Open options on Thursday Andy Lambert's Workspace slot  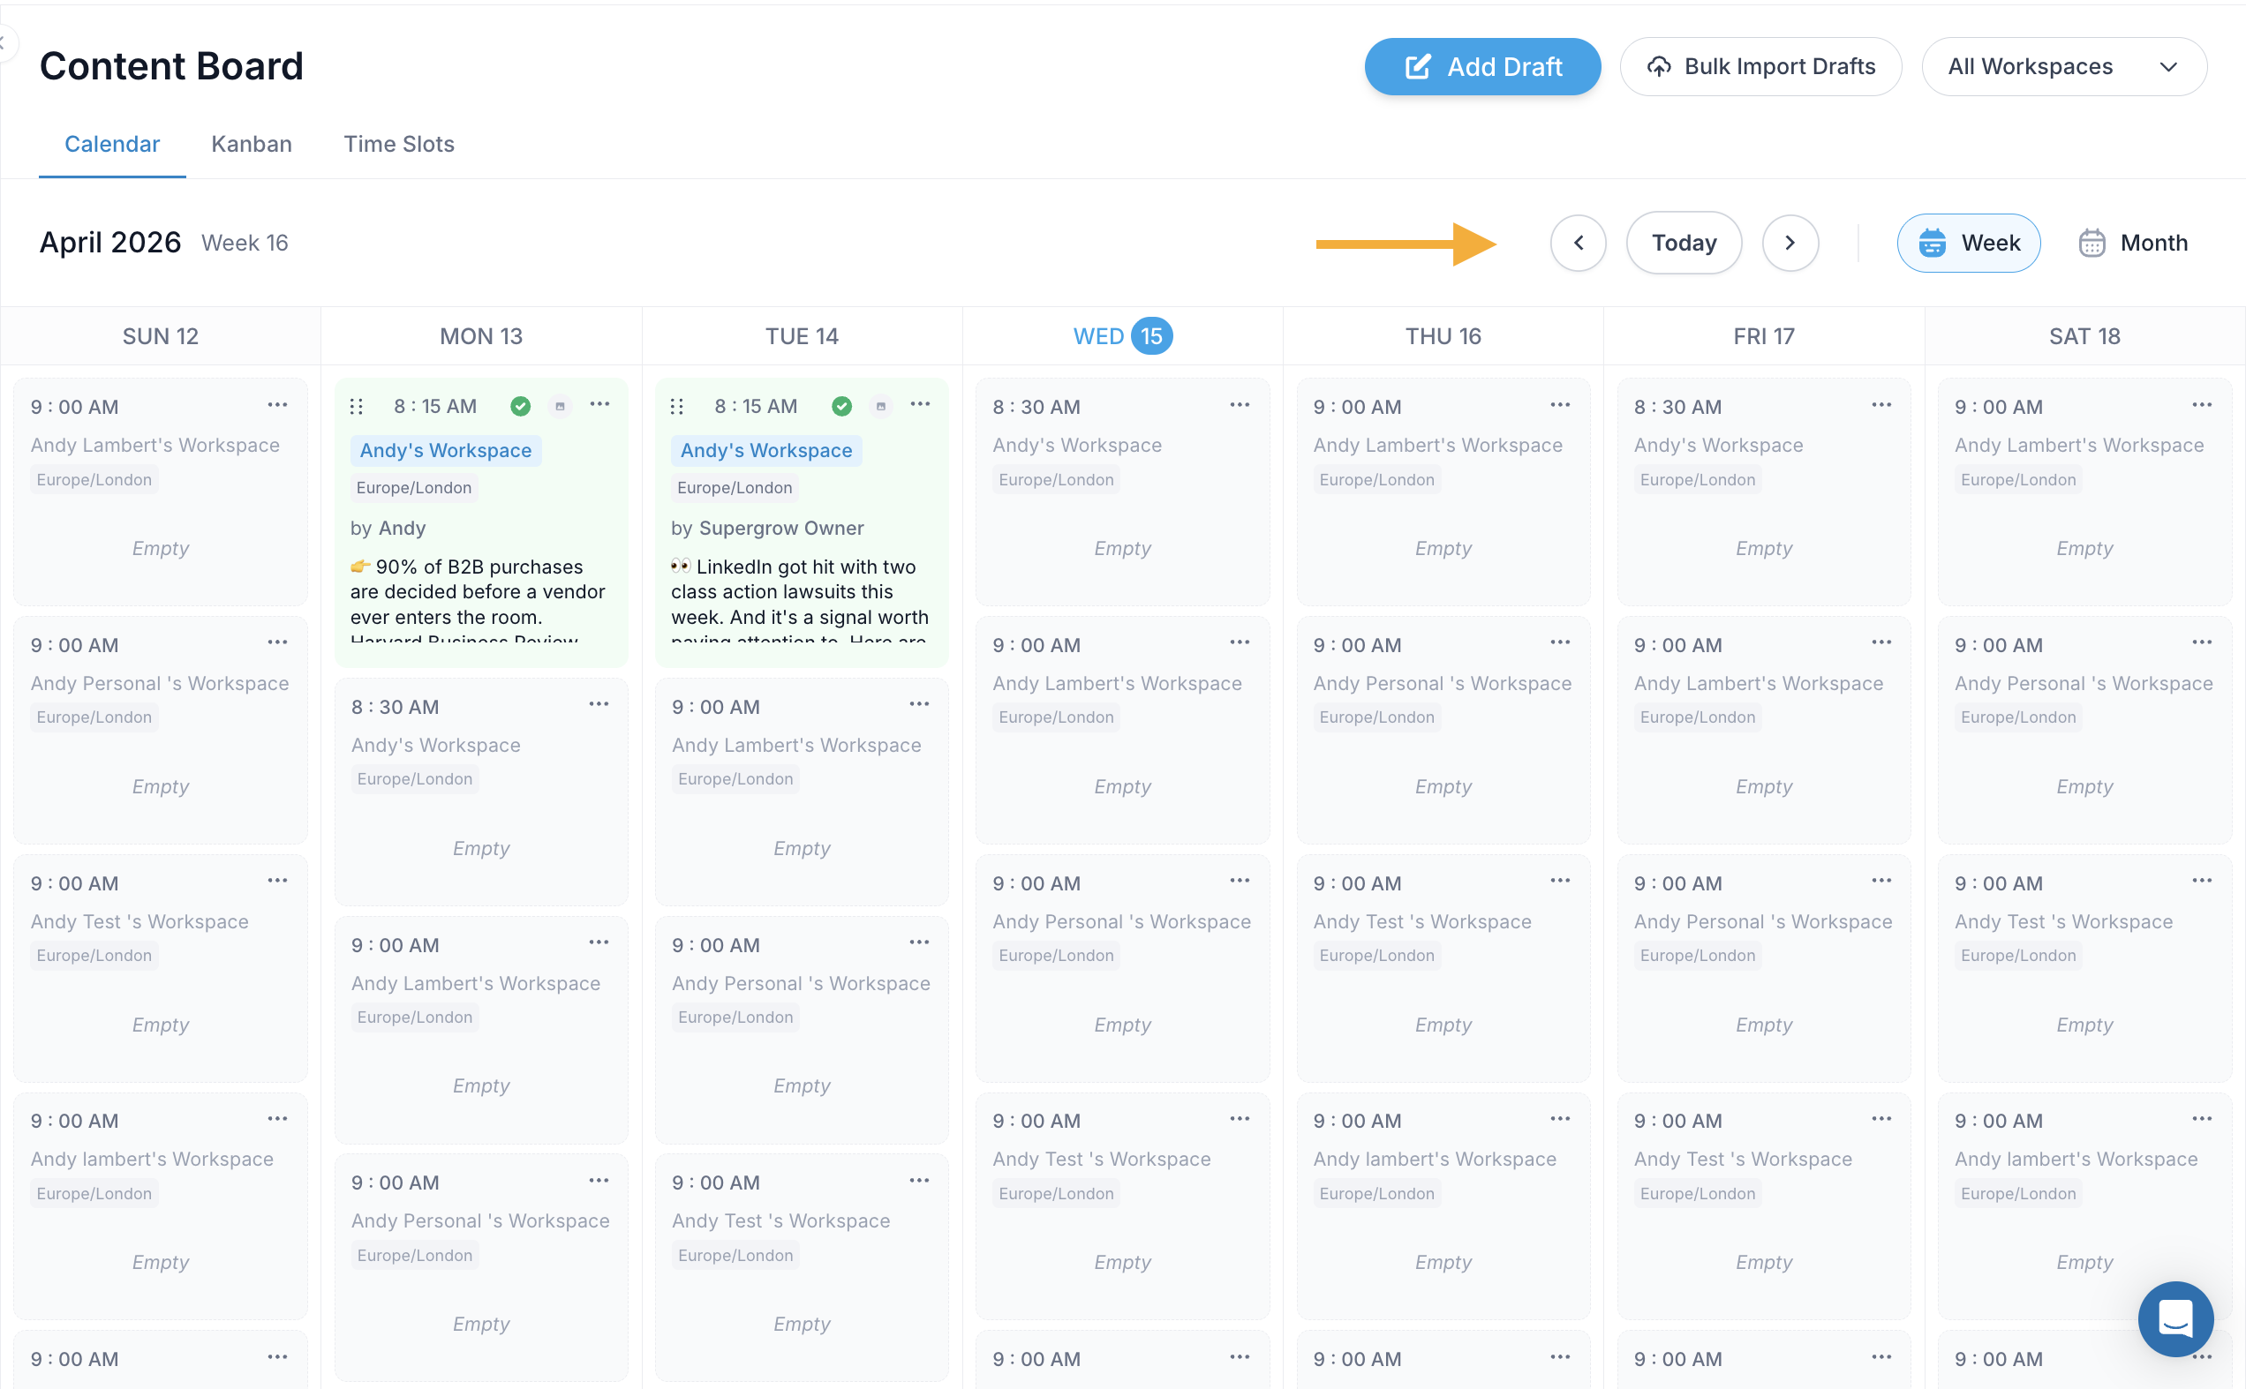pyautogui.click(x=1560, y=405)
